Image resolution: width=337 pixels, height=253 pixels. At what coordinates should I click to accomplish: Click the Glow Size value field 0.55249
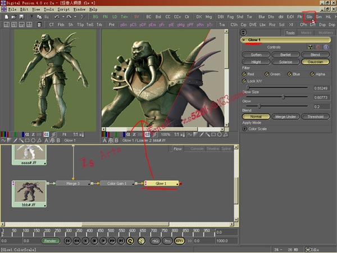(321, 88)
